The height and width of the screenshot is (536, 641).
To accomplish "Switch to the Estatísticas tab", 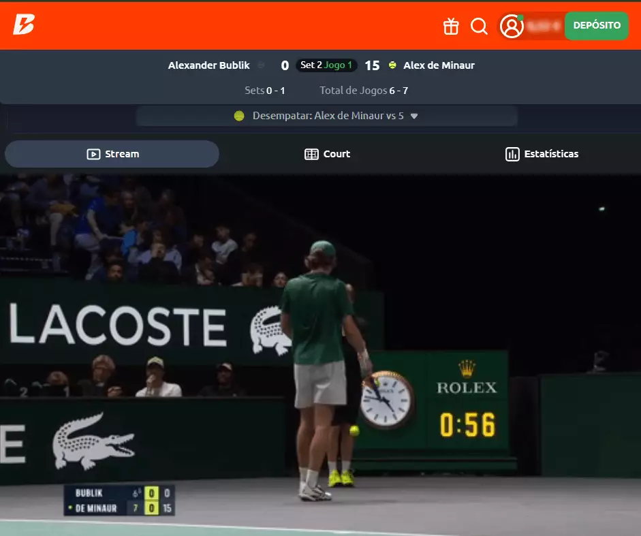I will coord(542,154).
